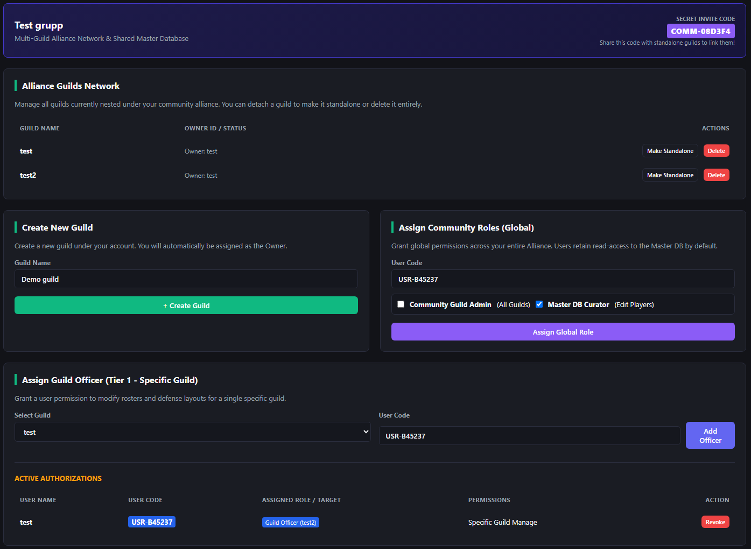Click the Guild Officer (test2) role badge
Screen dimensions: 751x549
click(291, 523)
